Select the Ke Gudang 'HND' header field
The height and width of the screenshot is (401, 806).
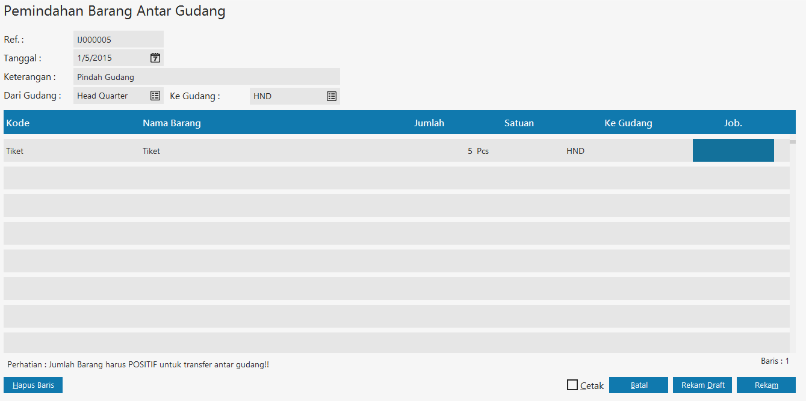click(287, 96)
